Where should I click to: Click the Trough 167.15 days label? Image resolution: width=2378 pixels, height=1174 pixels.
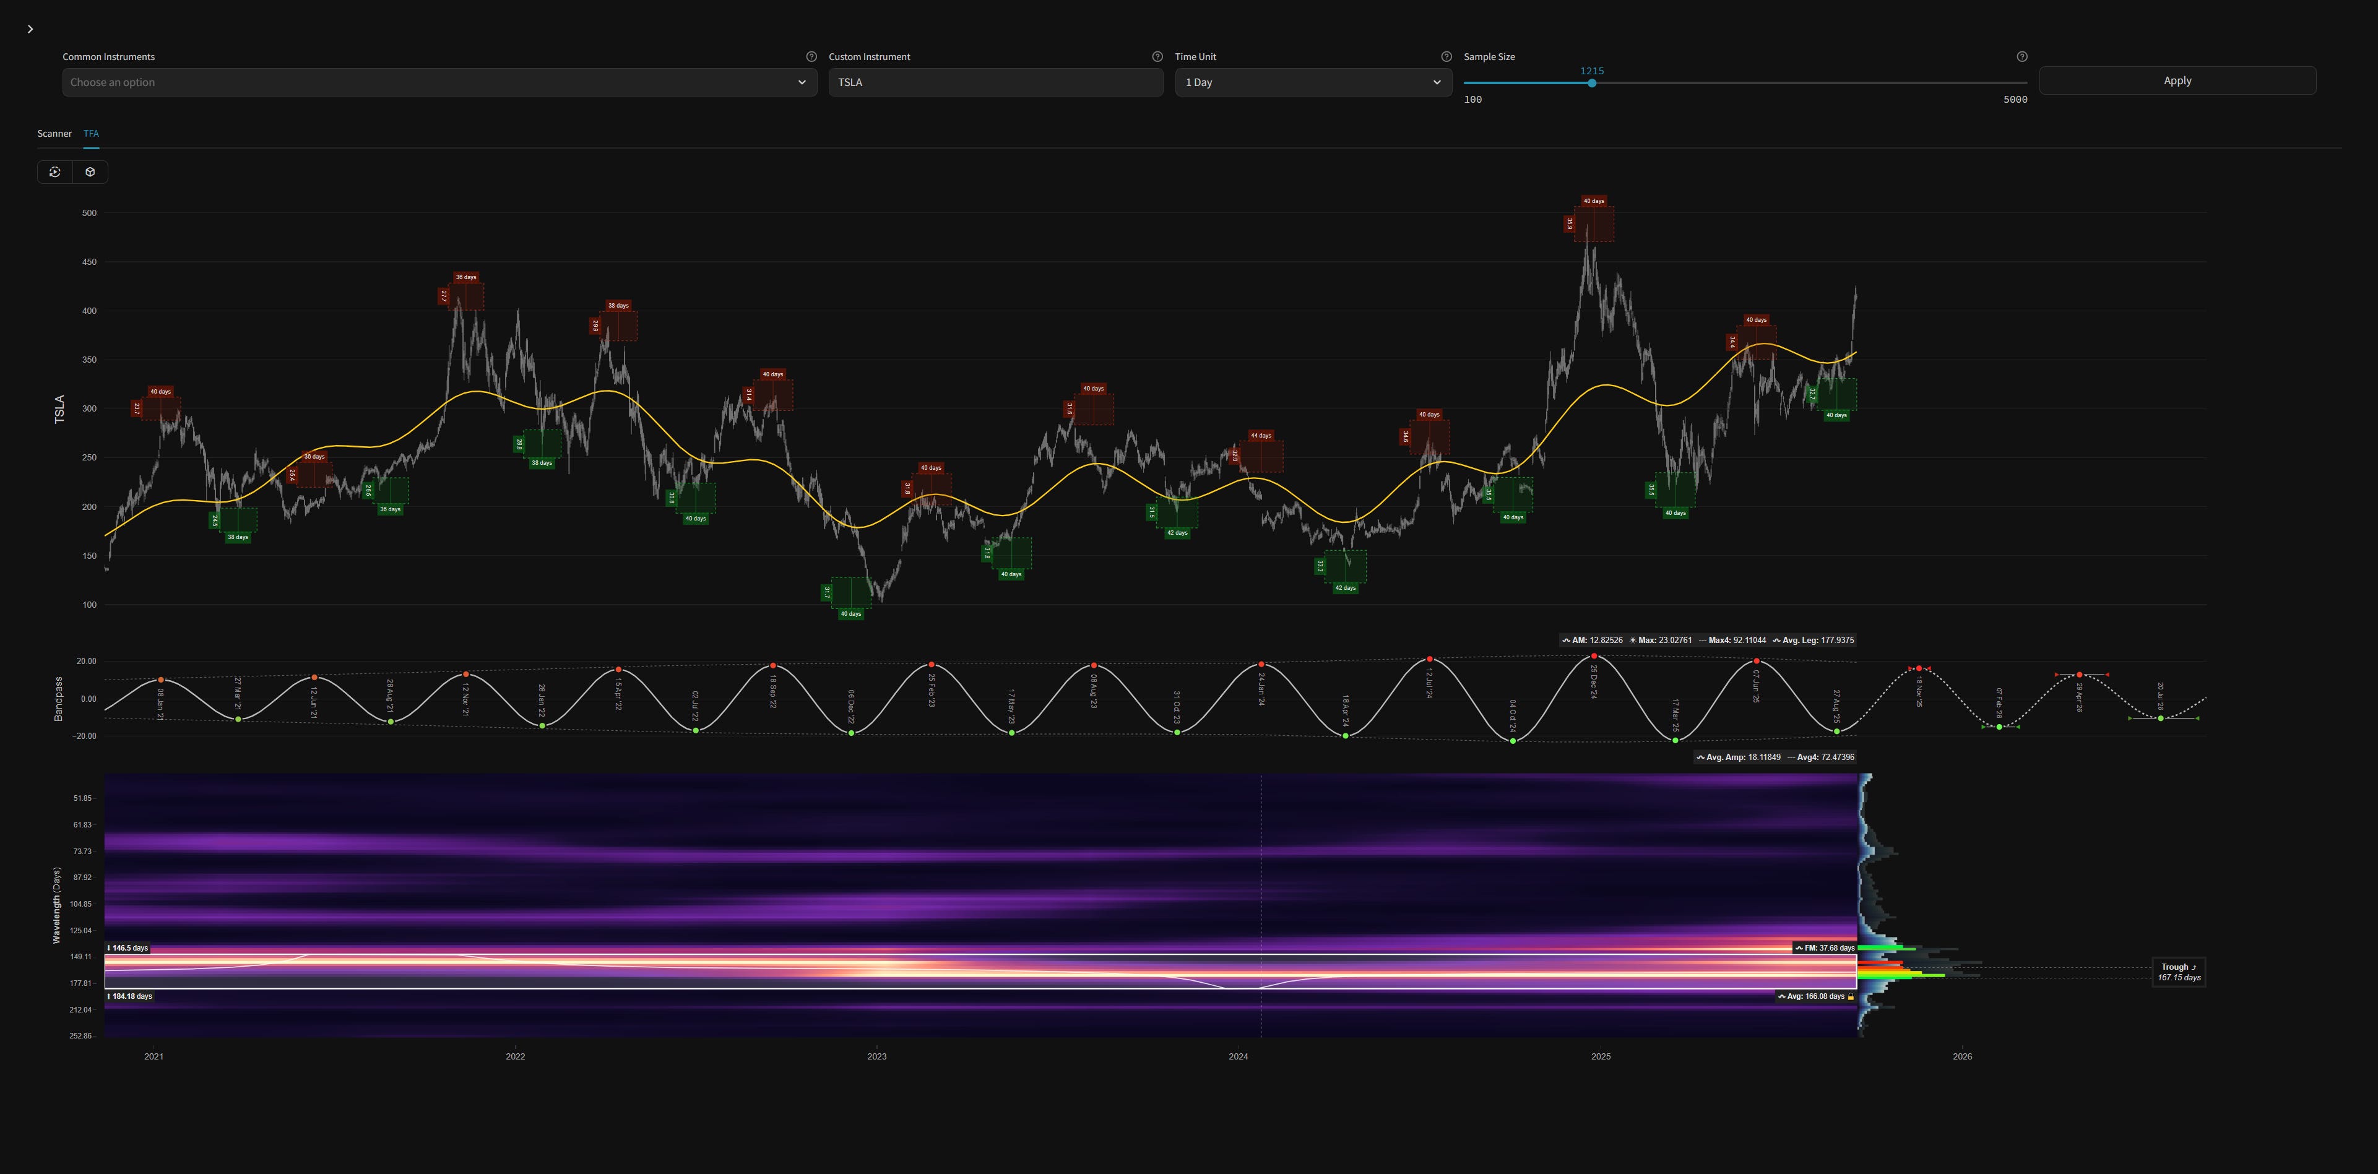pos(2179,972)
